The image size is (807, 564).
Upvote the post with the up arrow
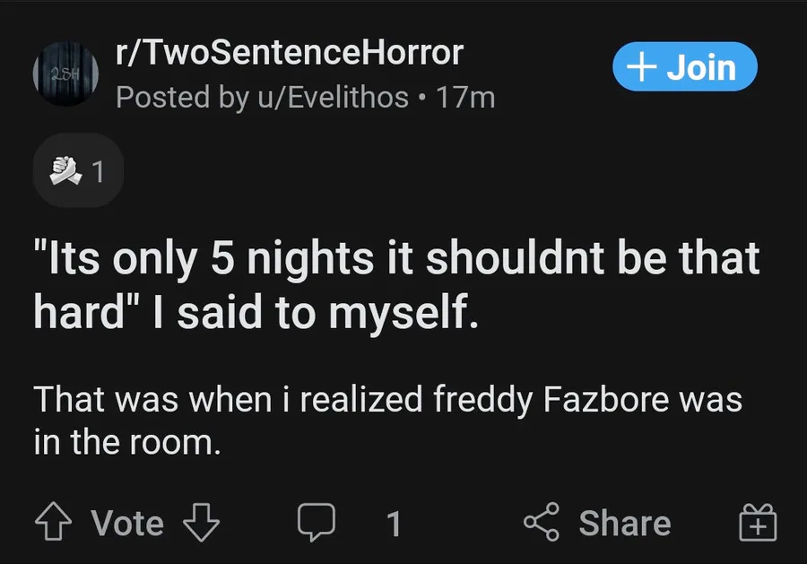[56, 523]
